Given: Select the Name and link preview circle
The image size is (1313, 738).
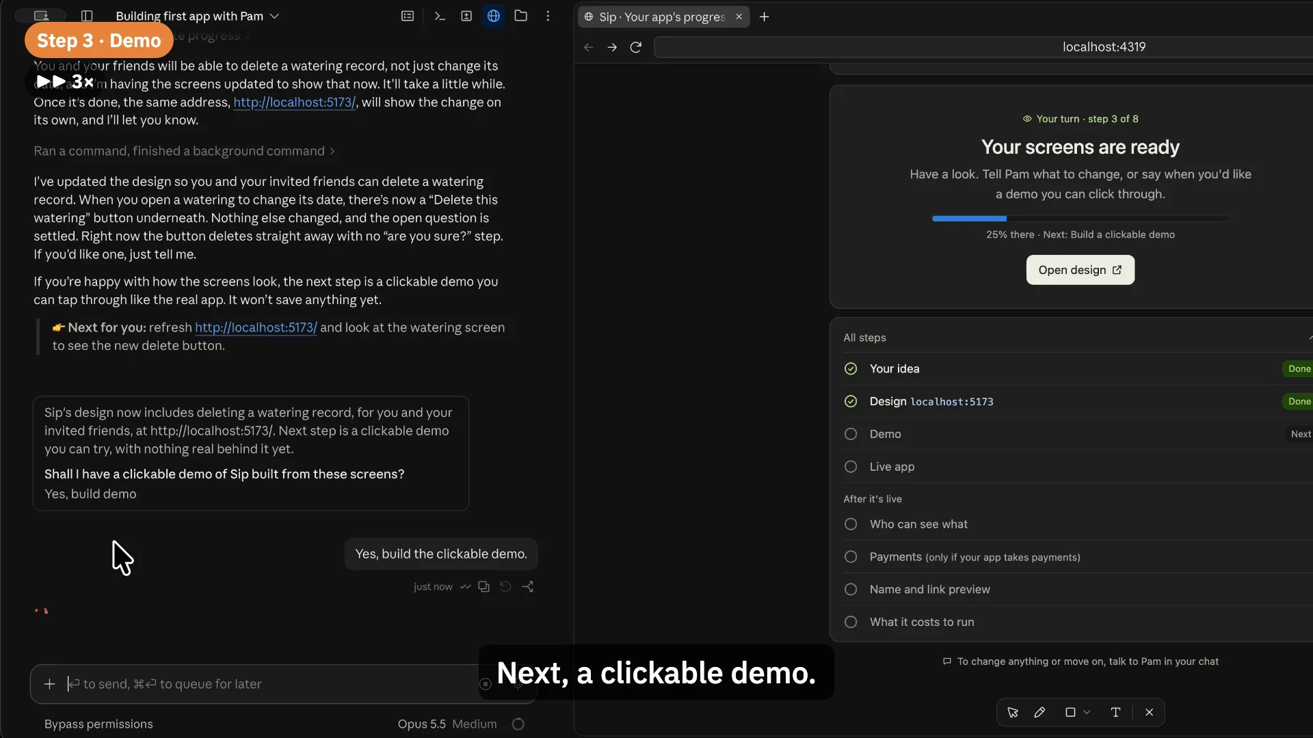Looking at the screenshot, I should tap(851, 589).
